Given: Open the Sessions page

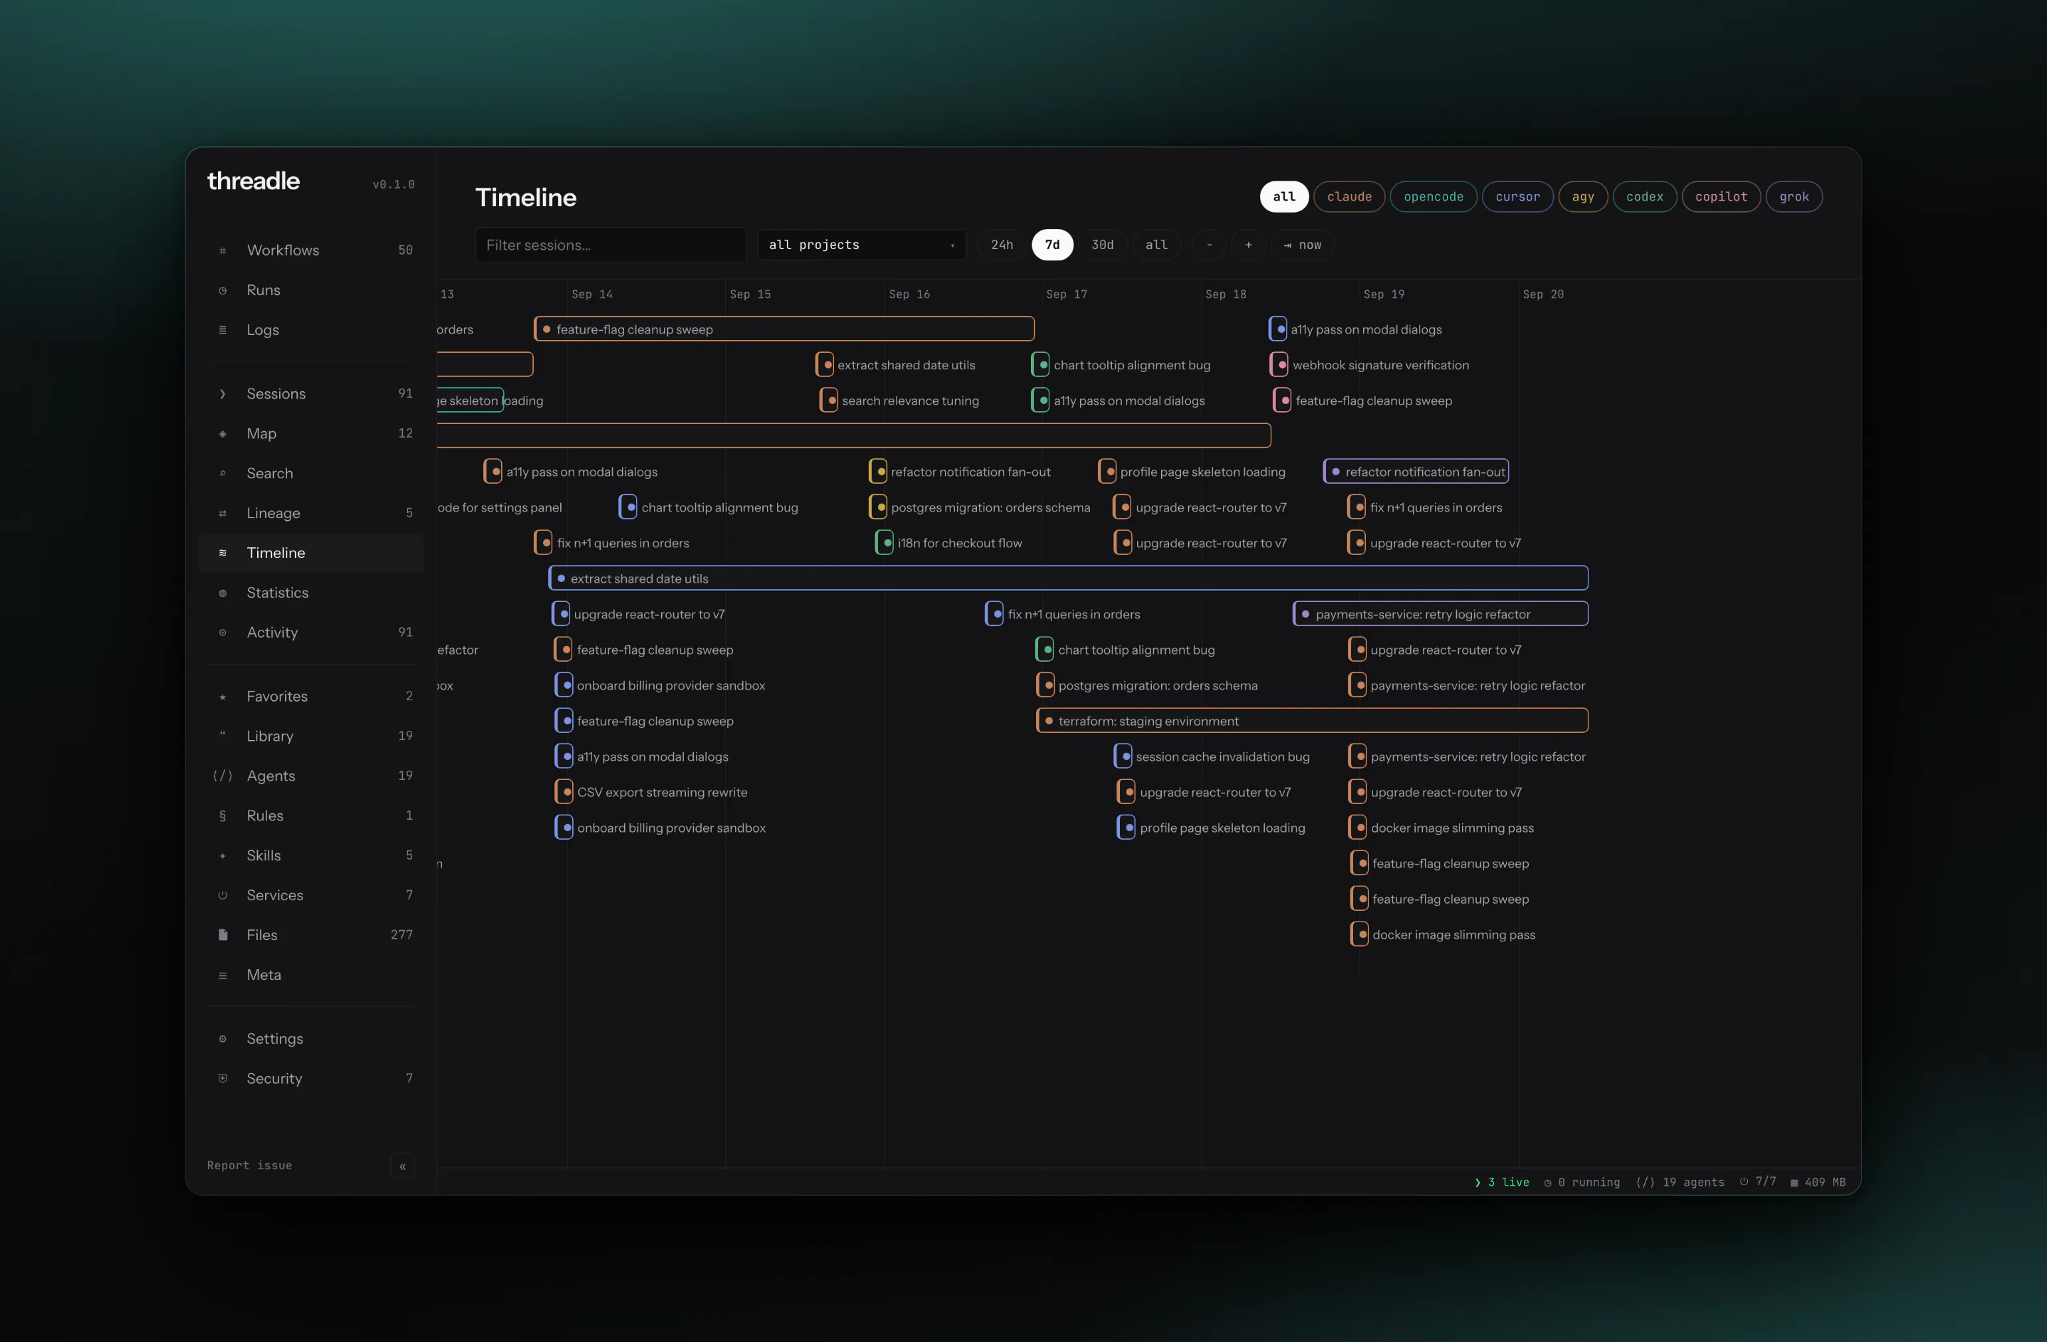Looking at the screenshot, I should coord(311,394).
